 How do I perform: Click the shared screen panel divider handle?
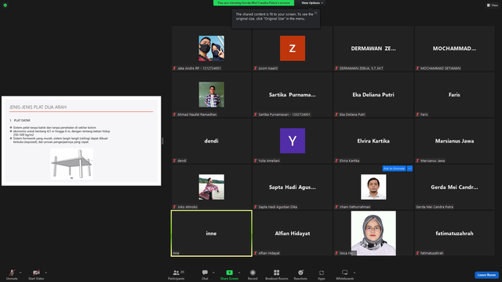coord(162,141)
